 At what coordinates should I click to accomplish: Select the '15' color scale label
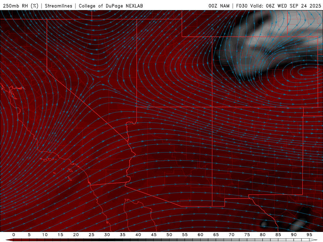60,235
